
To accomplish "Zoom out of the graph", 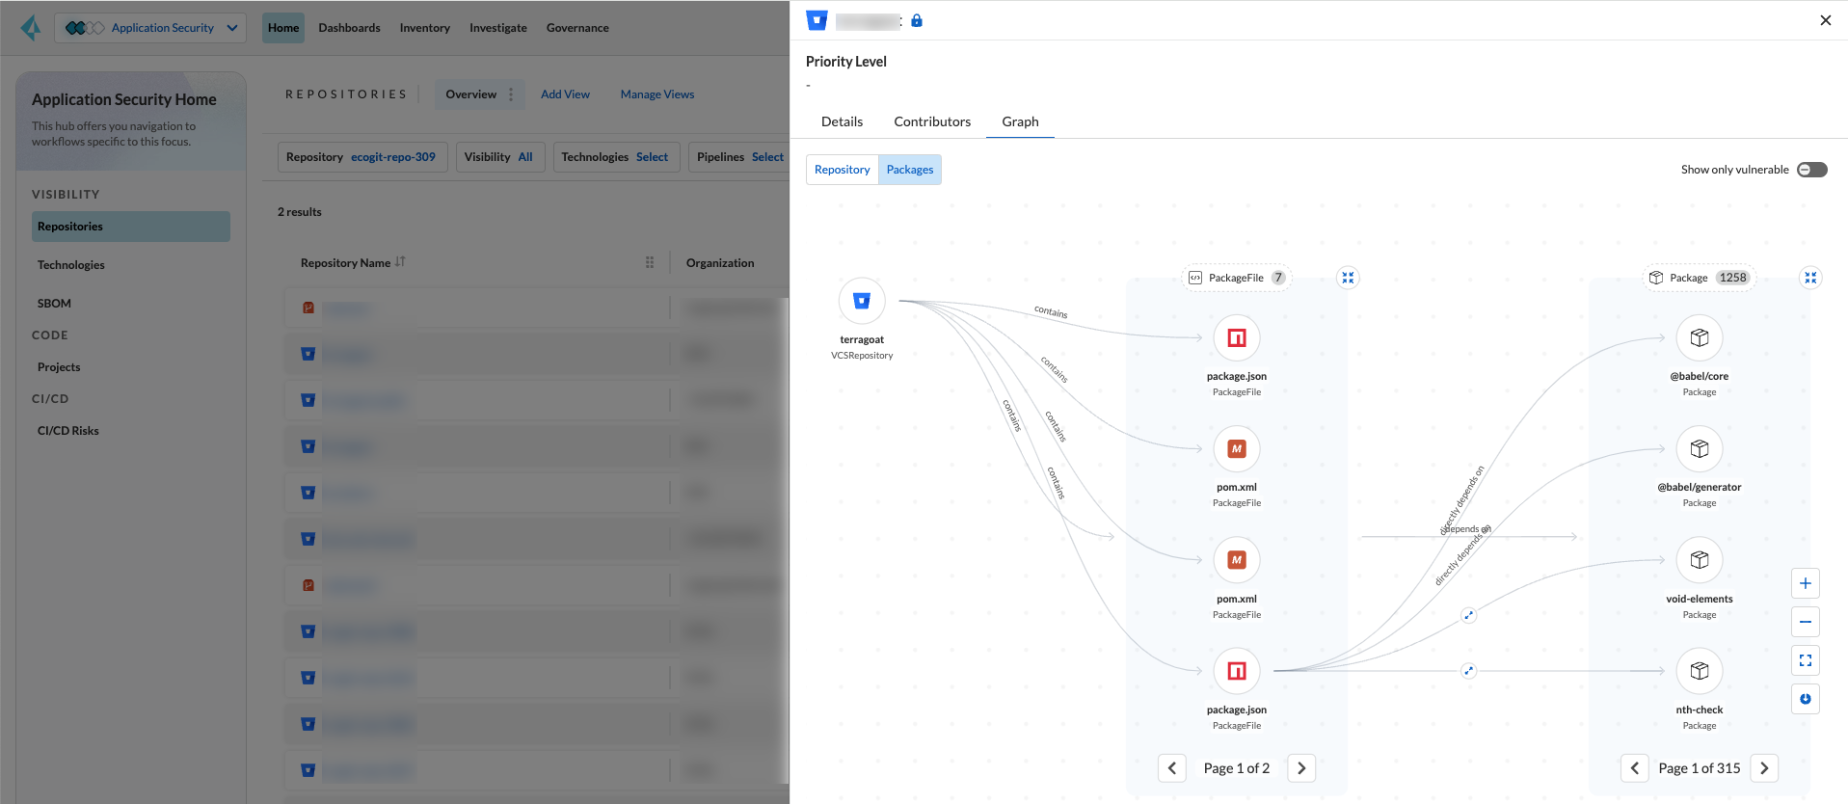I will 1806,622.
